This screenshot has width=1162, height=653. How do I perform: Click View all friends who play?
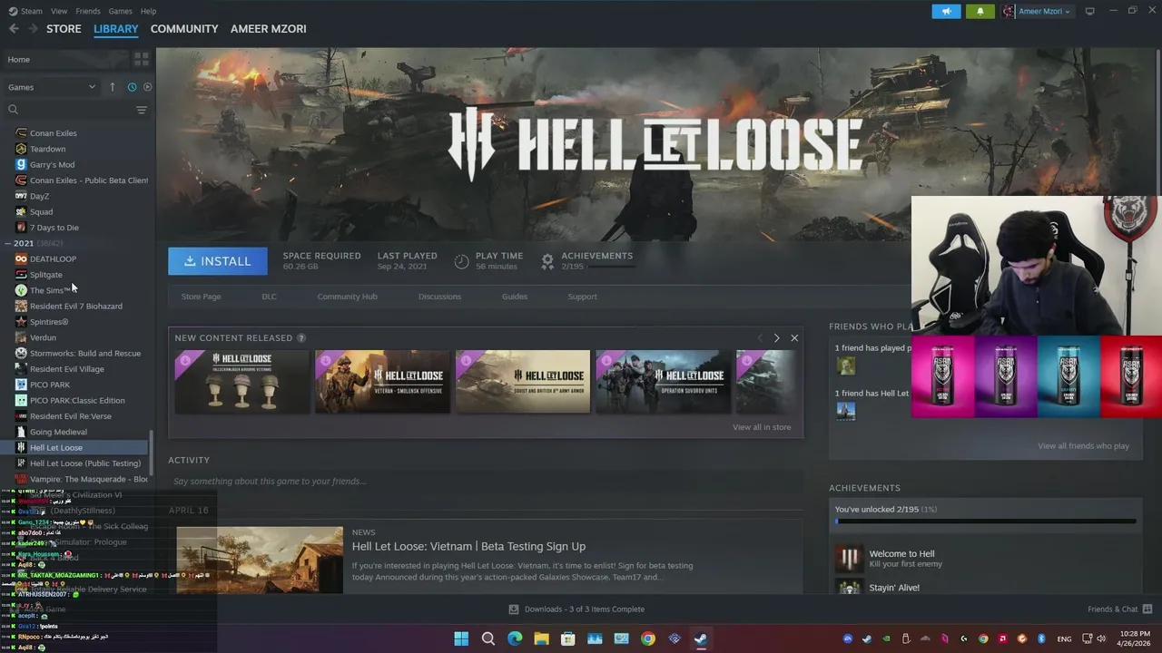tap(1083, 446)
